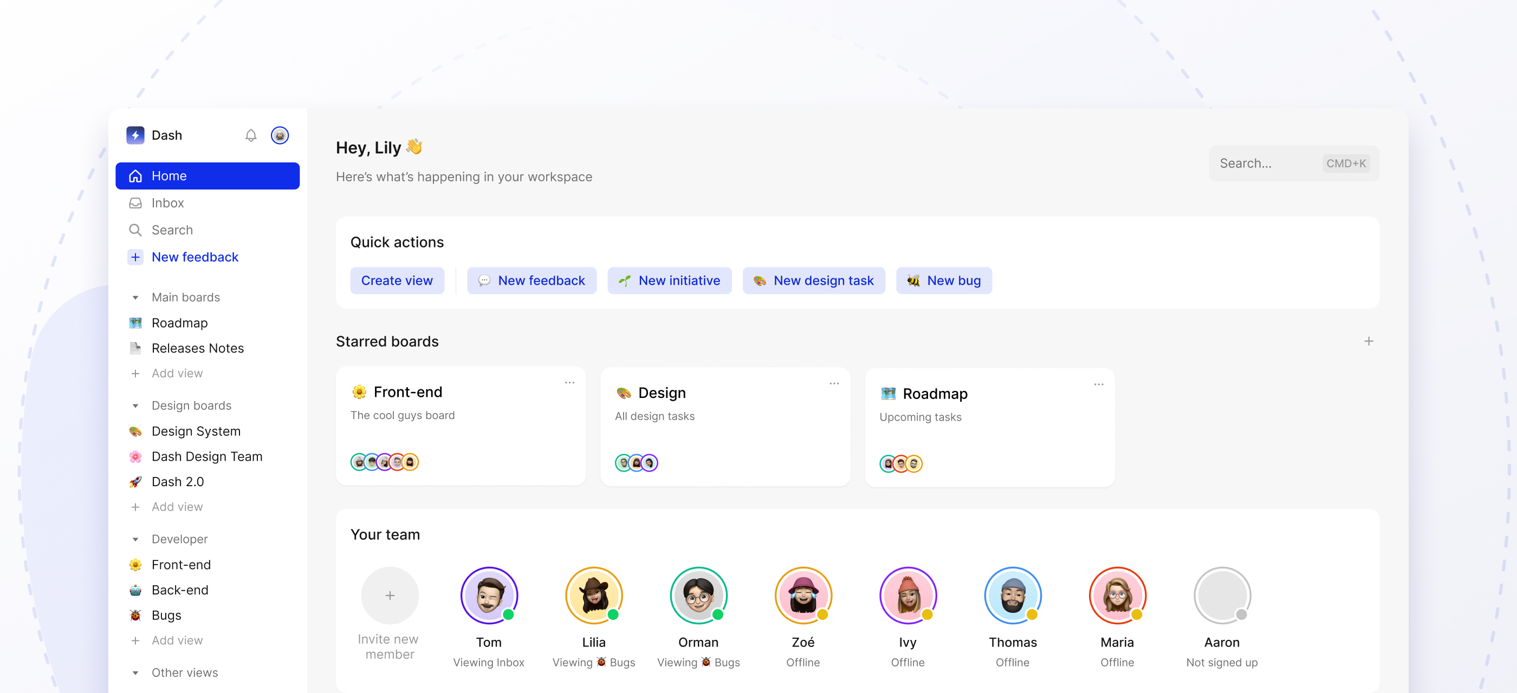
Task: Click the Releases Notes page icon
Action: click(135, 348)
